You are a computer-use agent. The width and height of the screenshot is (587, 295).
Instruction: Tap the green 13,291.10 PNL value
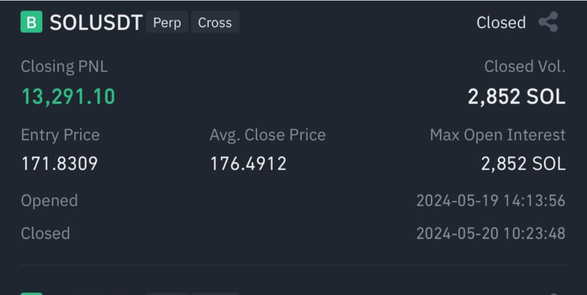pyautogui.click(x=68, y=96)
